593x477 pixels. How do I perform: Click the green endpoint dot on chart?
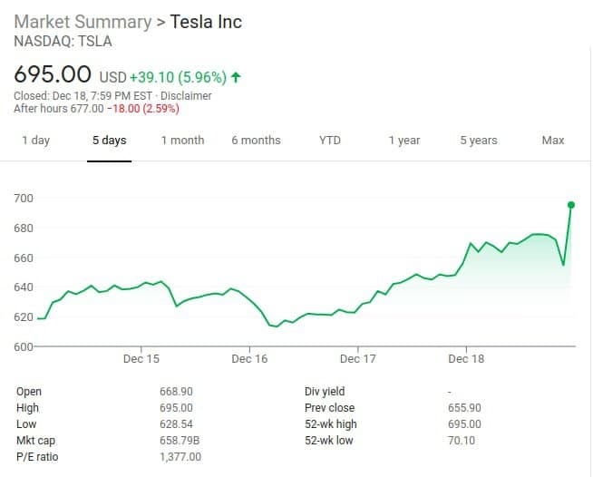571,205
